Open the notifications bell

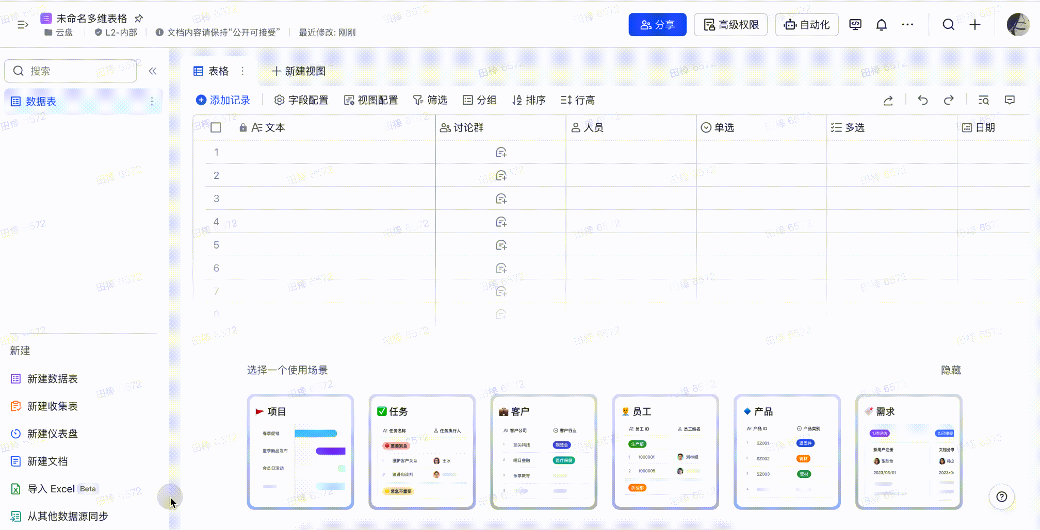pyautogui.click(x=881, y=25)
